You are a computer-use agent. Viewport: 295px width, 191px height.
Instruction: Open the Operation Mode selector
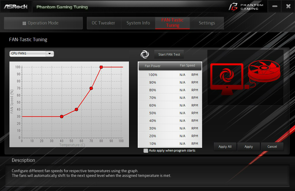43,23
